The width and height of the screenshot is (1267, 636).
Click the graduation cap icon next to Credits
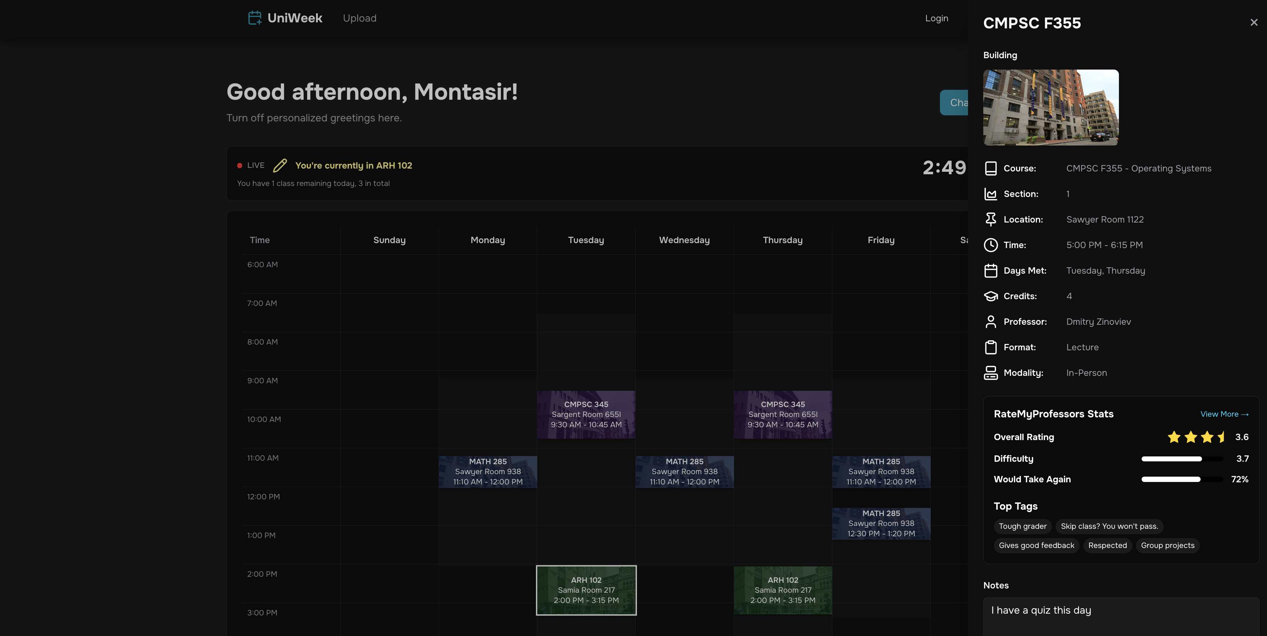click(x=991, y=296)
